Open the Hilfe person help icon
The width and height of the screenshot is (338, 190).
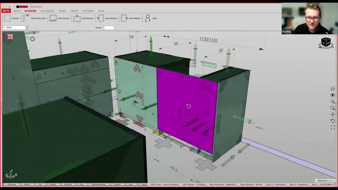(148, 18)
